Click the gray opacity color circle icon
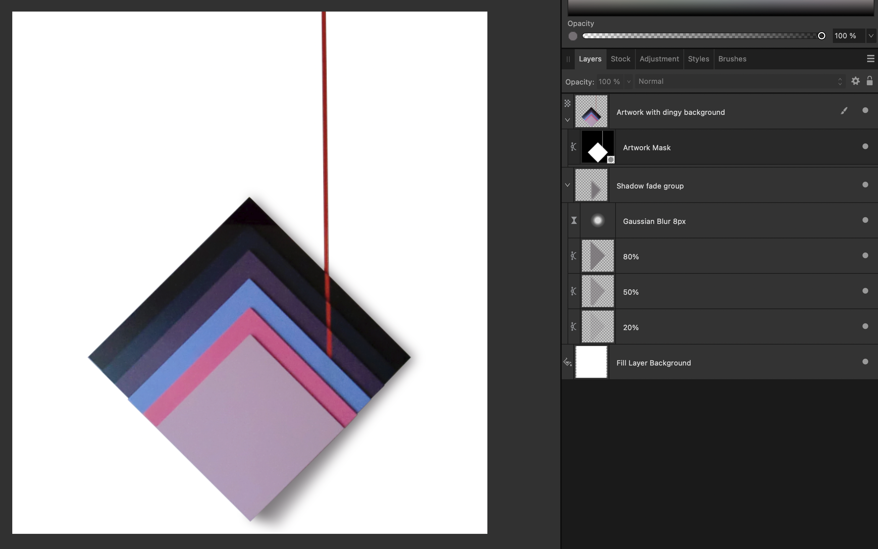 pyautogui.click(x=573, y=36)
